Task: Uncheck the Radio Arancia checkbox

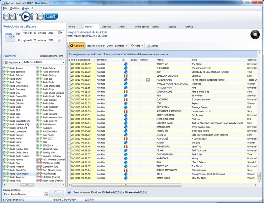Action: [x=4, y=68]
